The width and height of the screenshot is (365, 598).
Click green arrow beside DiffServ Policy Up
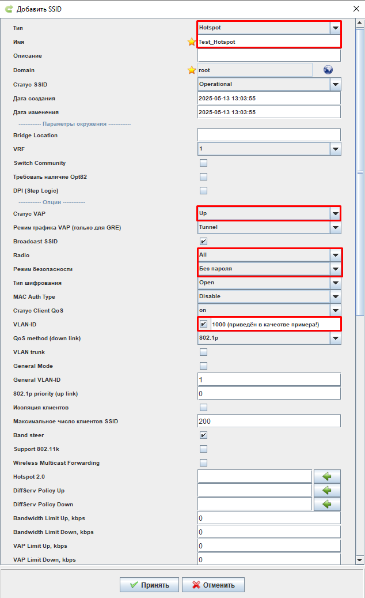327,490
